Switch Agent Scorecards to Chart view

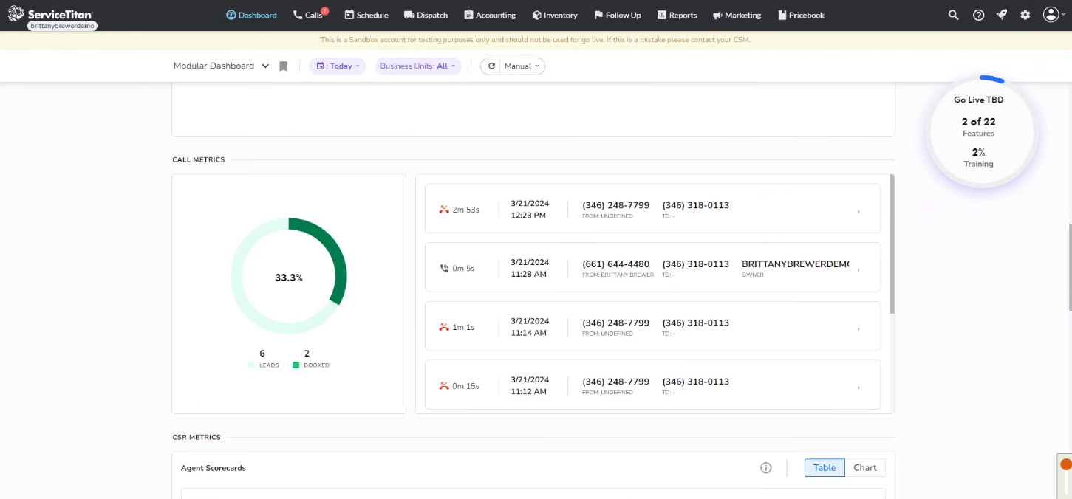865,467
